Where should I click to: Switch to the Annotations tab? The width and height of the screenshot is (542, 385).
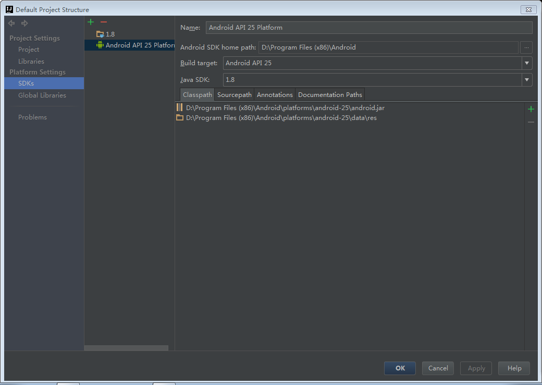275,95
